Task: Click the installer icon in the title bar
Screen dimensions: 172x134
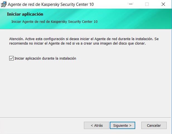Action: pos(4,4)
